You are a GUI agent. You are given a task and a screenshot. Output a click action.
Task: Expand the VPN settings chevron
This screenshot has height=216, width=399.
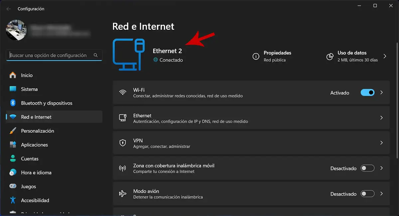[x=381, y=143]
